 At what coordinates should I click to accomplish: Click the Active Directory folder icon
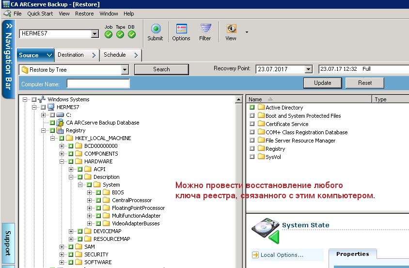point(261,107)
